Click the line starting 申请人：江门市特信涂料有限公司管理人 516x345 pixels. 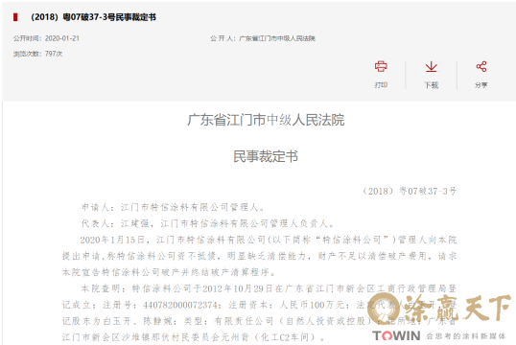173,207
